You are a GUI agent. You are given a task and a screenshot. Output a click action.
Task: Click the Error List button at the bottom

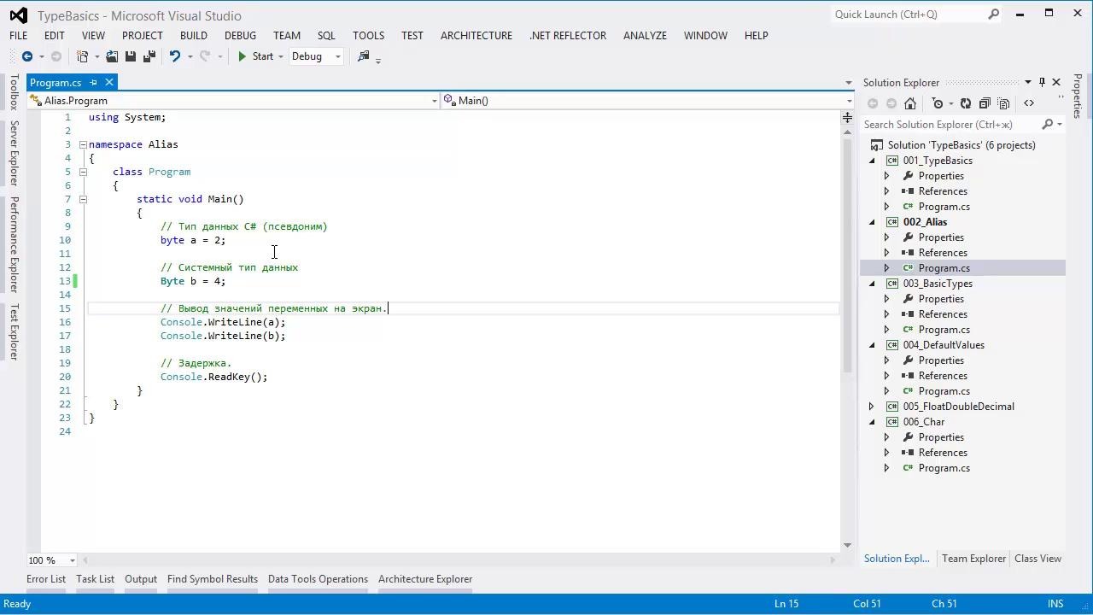tap(46, 579)
